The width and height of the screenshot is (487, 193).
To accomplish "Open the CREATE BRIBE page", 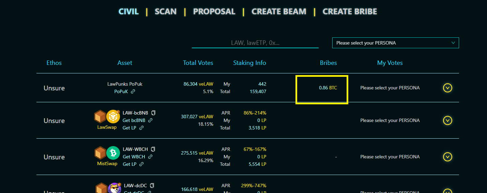I will click(350, 12).
